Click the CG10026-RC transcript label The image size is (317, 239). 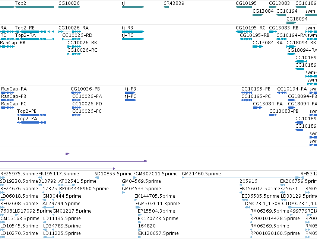pyautogui.click(x=82, y=50)
